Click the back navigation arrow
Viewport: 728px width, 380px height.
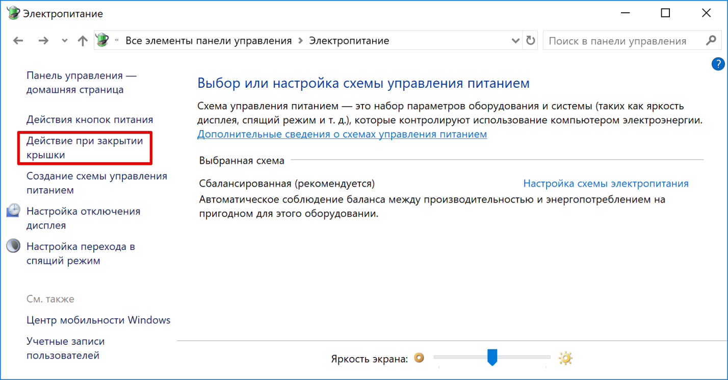(x=18, y=41)
